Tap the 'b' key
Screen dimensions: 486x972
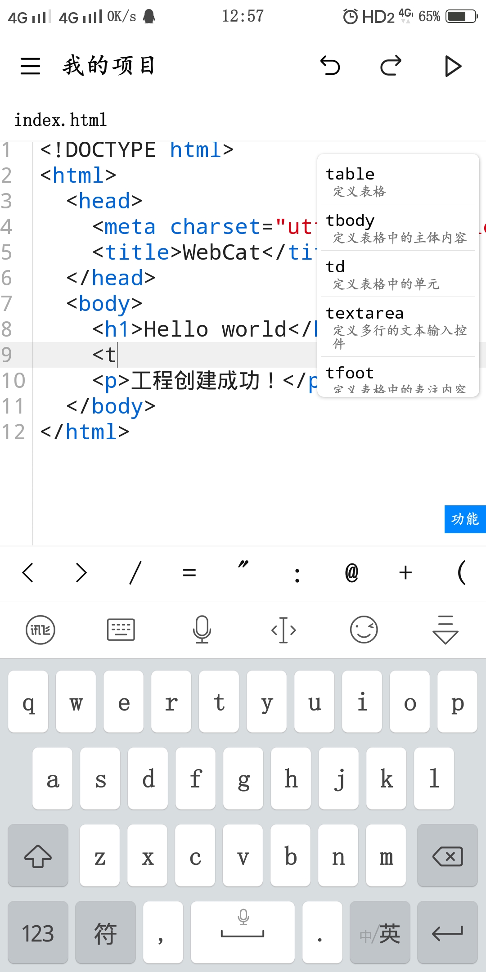(x=290, y=855)
